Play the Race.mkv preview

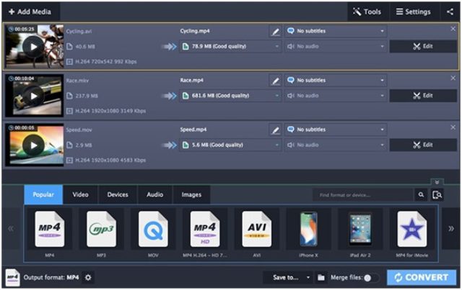pos(34,96)
